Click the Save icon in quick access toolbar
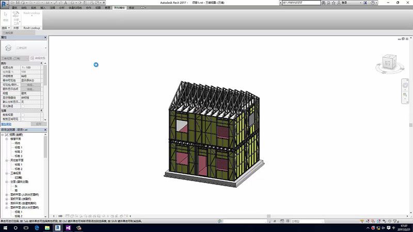Screen dimensions: 413x232 click(x=19, y=3)
